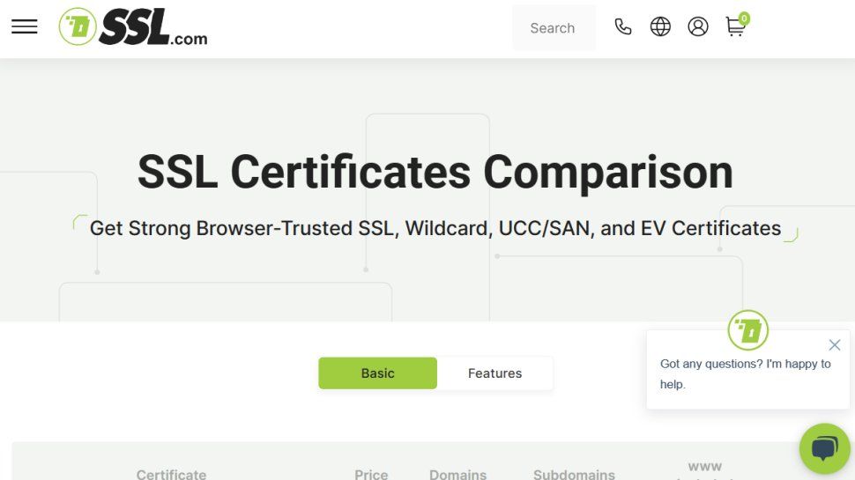Image resolution: width=855 pixels, height=480 pixels.
Task: Click the cart item count badge
Action: click(744, 18)
